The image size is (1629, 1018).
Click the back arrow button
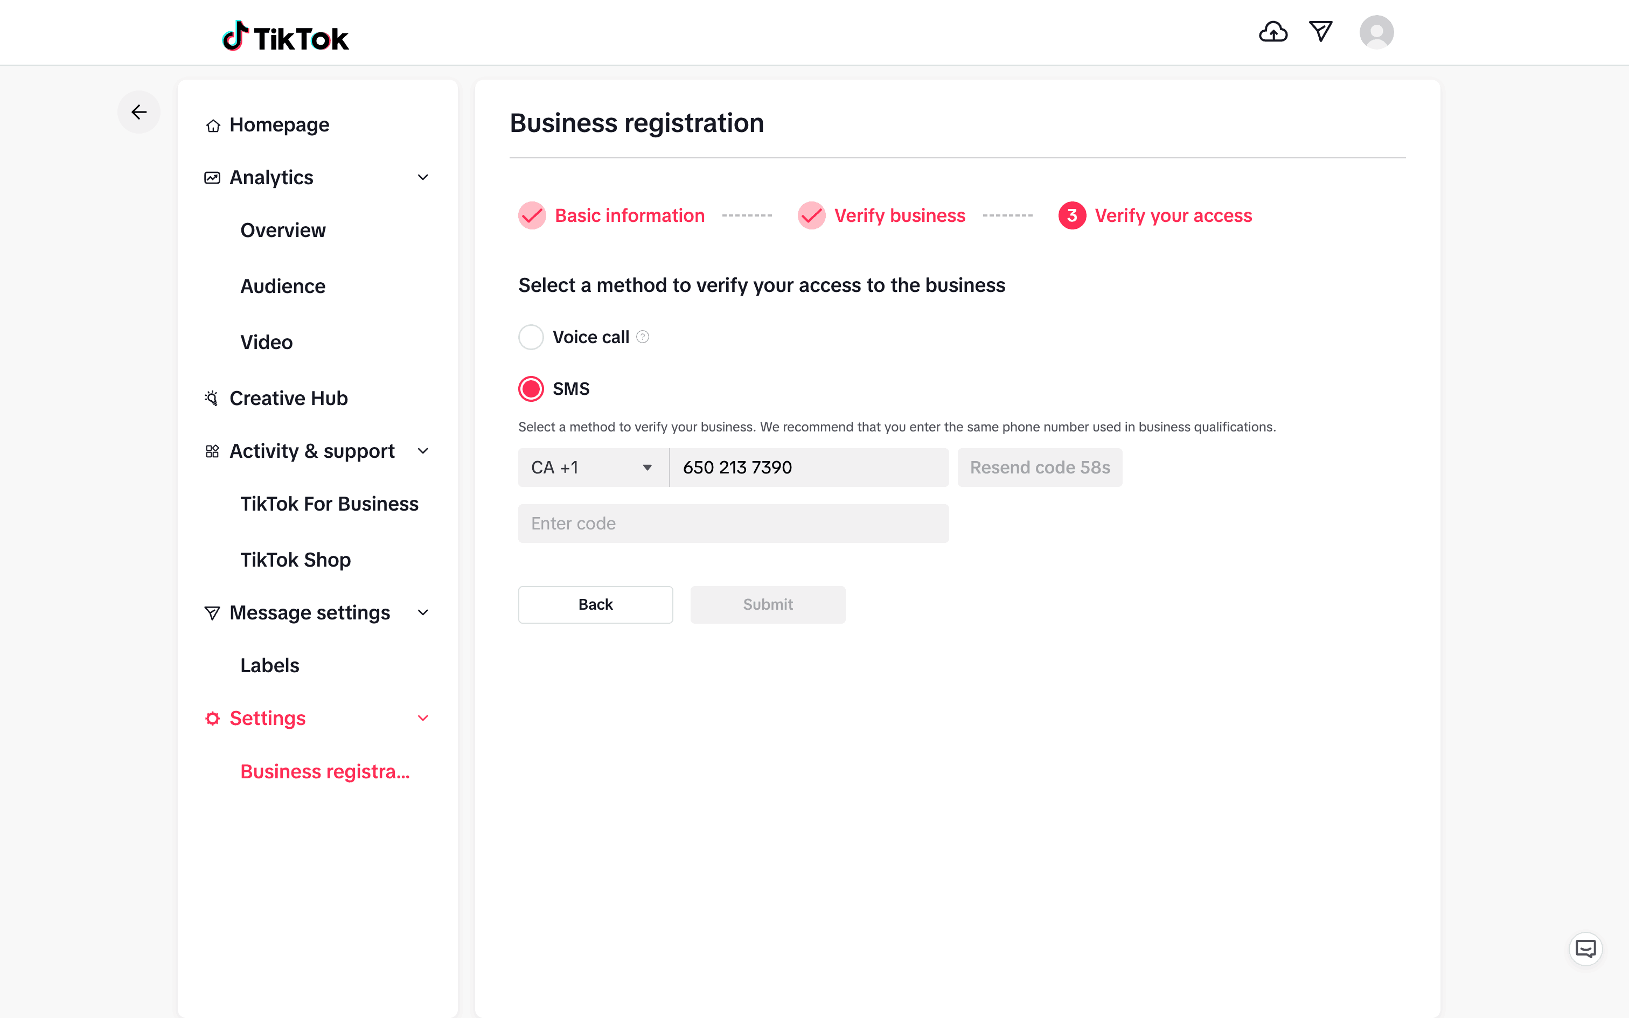pyautogui.click(x=138, y=112)
